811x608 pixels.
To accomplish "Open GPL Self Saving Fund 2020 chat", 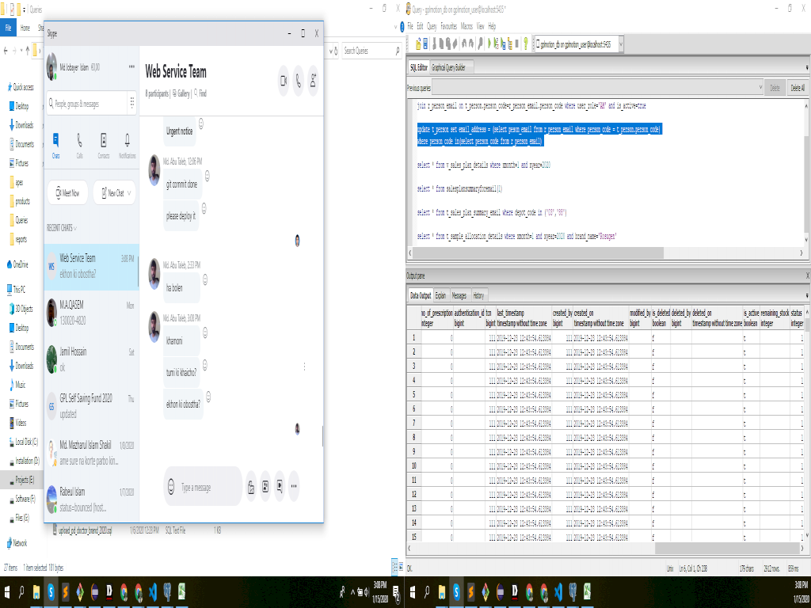I will 92,406.
